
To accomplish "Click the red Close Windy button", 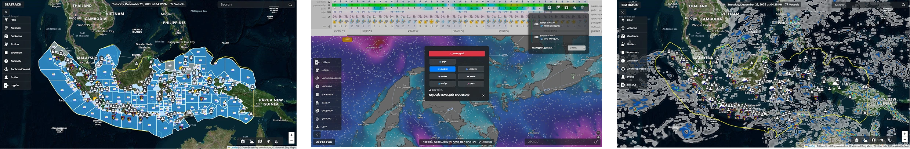I will point(457,54).
